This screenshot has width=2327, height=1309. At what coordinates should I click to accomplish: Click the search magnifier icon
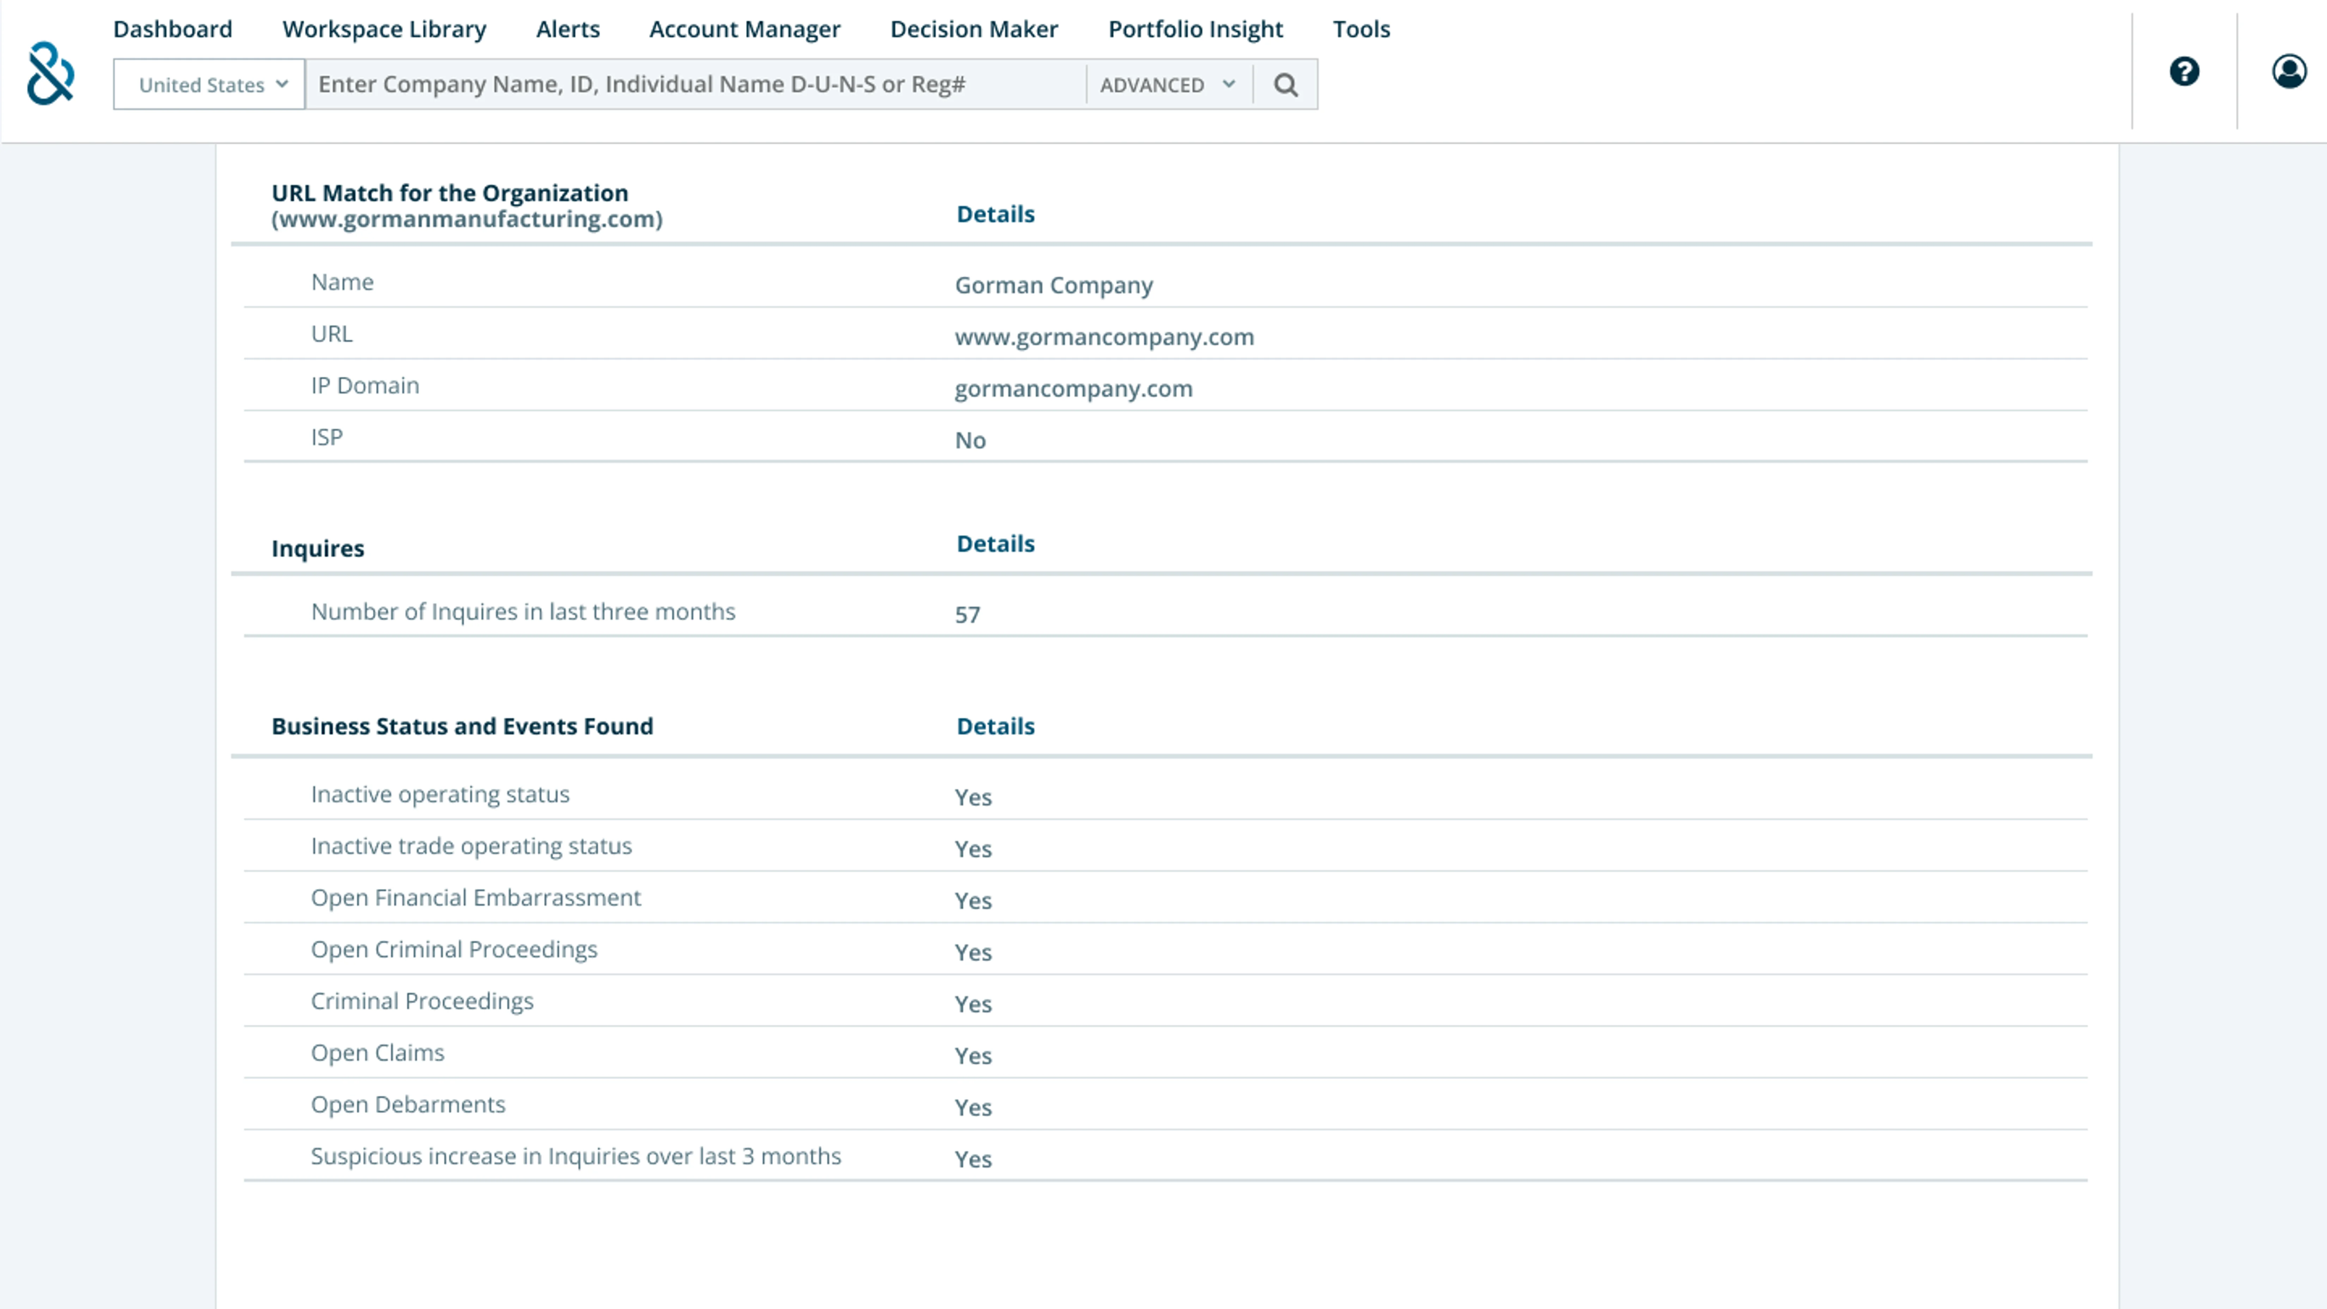pos(1285,85)
